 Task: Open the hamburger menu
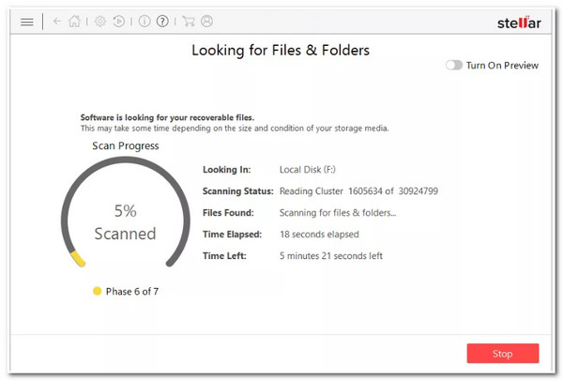point(27,22)
